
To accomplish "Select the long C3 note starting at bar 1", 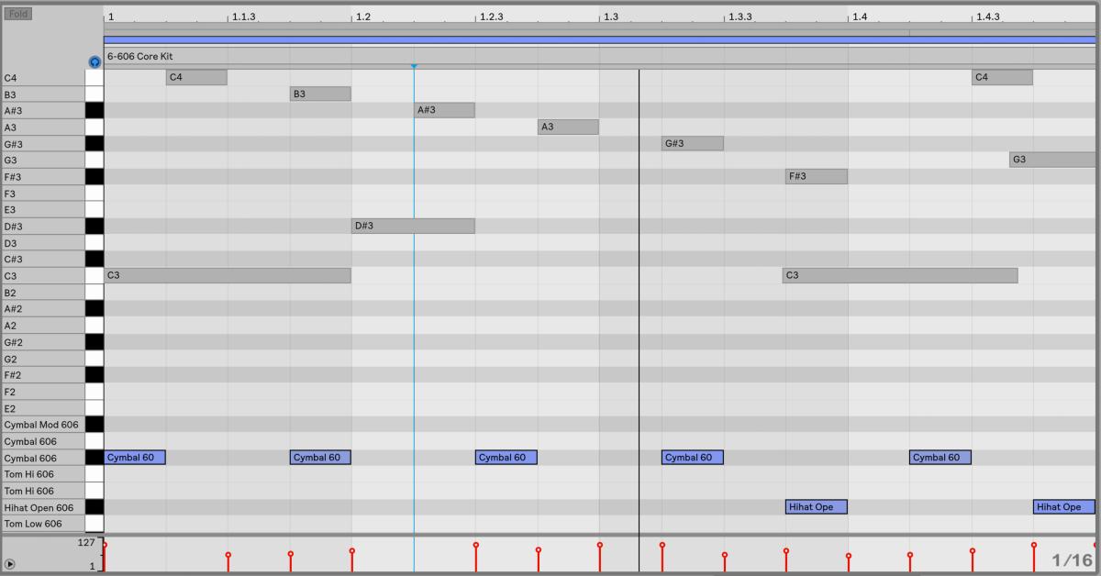I will click(x=228, y=275).
